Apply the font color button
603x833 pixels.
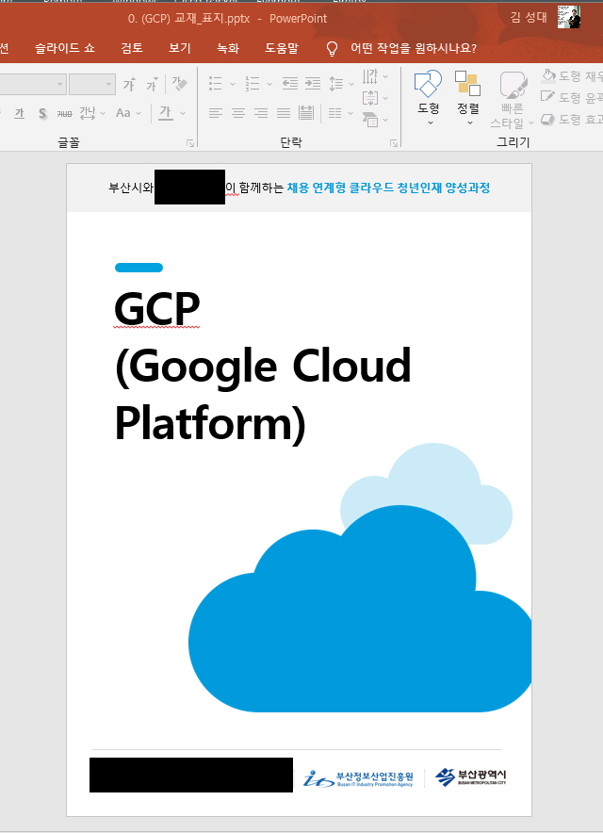click(x=166, y=113)
